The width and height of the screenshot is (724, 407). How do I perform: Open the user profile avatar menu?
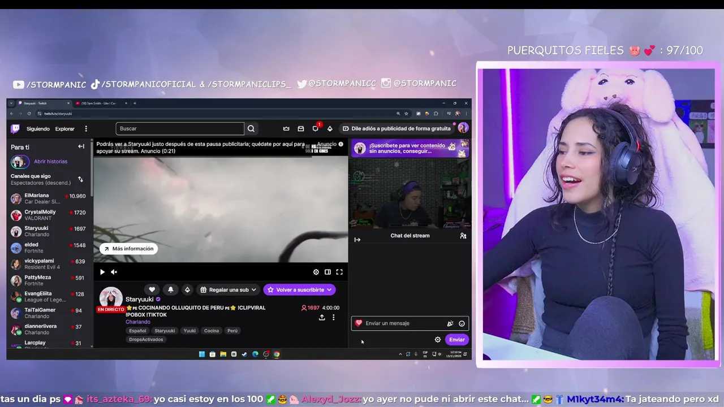click(x=463, y=128)
